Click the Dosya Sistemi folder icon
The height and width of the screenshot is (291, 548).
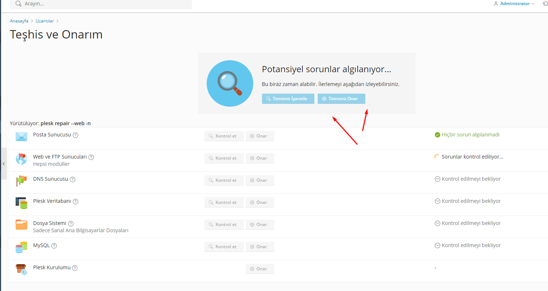pyautogui.click(x=21, y=225)
